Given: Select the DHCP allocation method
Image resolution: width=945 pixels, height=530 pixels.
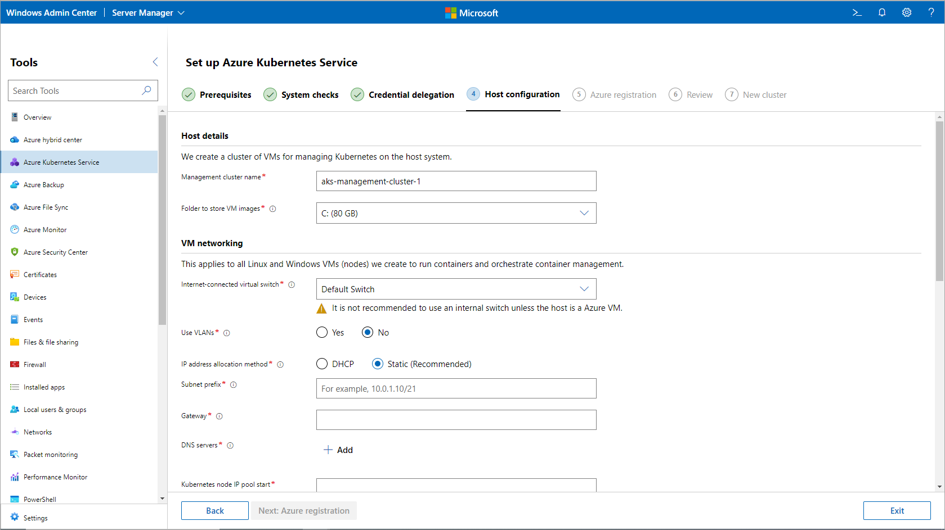Looking at the screenshot, I should tap(322, 364).
